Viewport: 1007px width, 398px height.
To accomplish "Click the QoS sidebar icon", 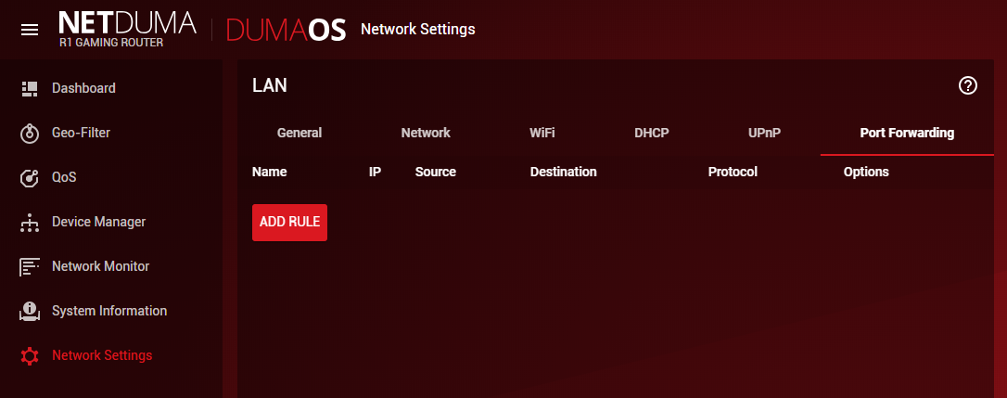I will pyautogui.click(x=29, y=177).
